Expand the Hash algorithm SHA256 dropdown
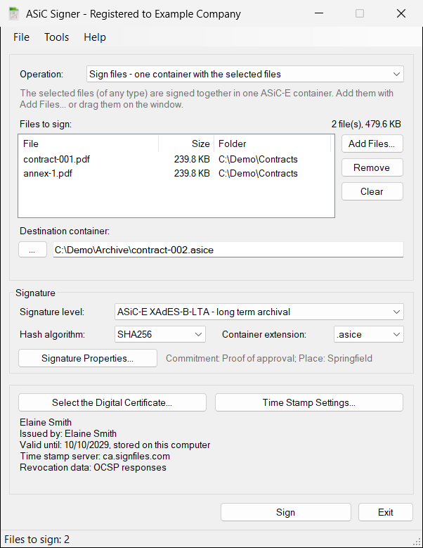423x548 pixels. point(160,334)
